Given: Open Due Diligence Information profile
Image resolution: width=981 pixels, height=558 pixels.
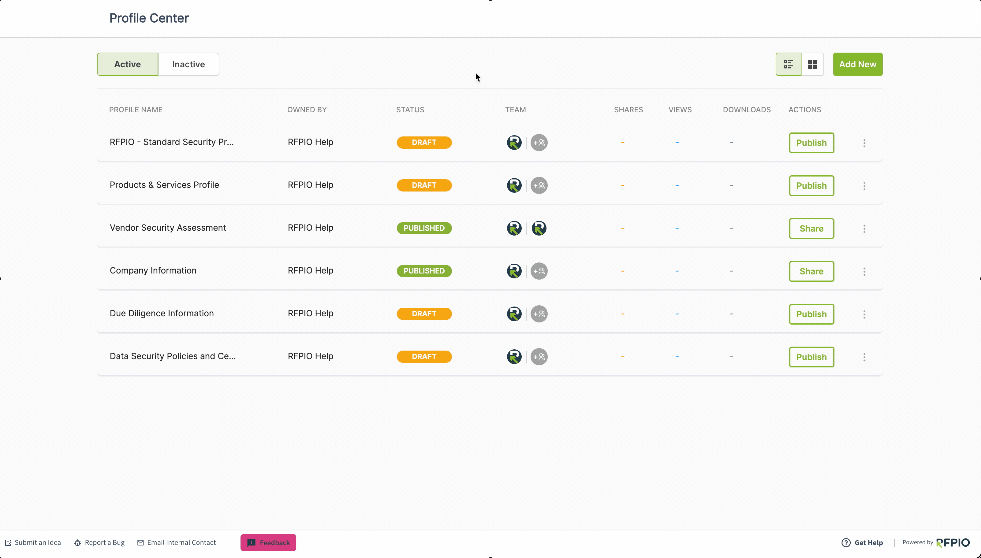Looking at the screenshot, I should click(162, 314).
